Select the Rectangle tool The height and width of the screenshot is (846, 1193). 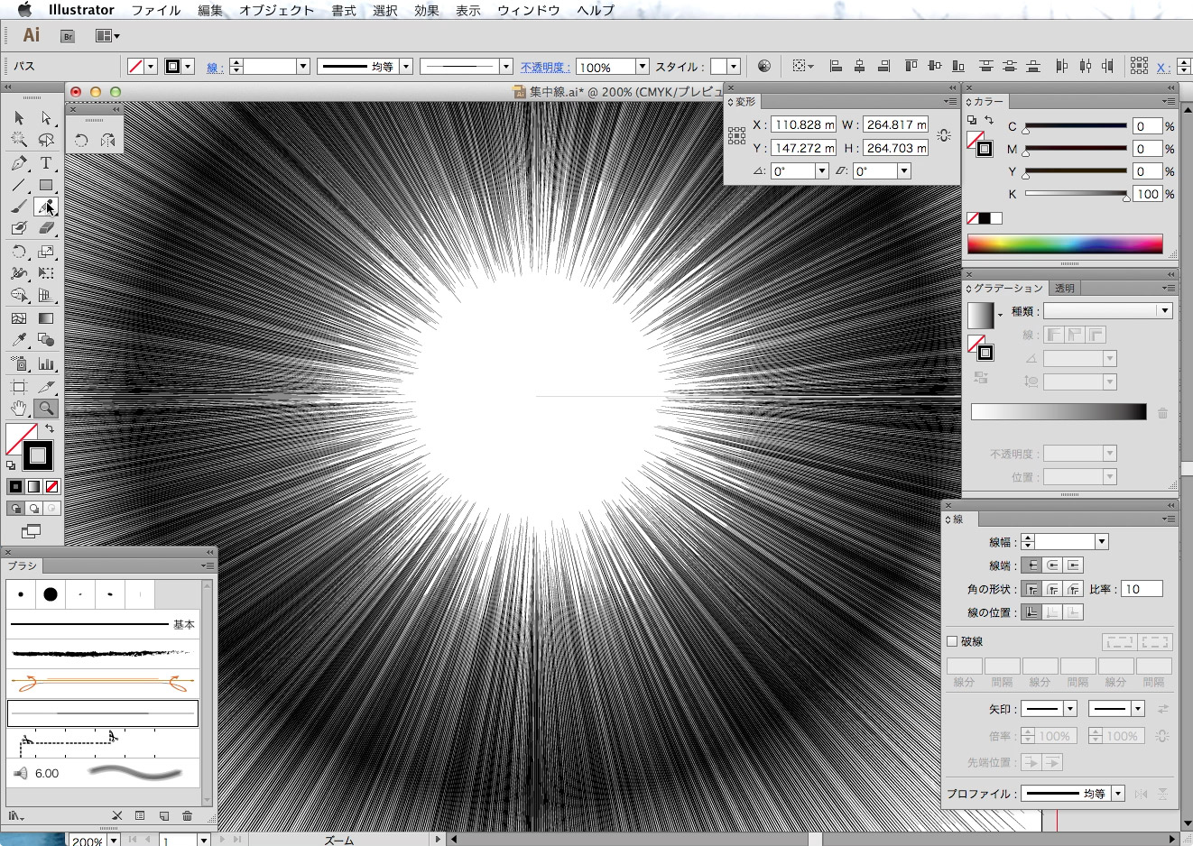tap(46, 185)
